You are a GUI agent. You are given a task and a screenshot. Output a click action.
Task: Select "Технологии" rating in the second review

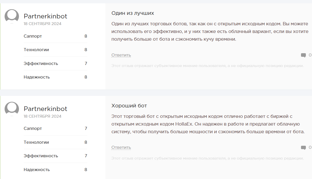click(x=55, y=142)
